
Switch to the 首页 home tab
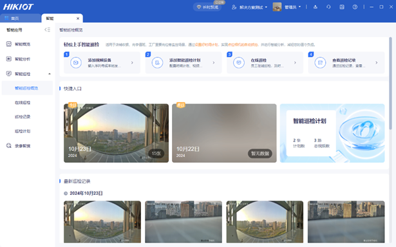(20, 18)
